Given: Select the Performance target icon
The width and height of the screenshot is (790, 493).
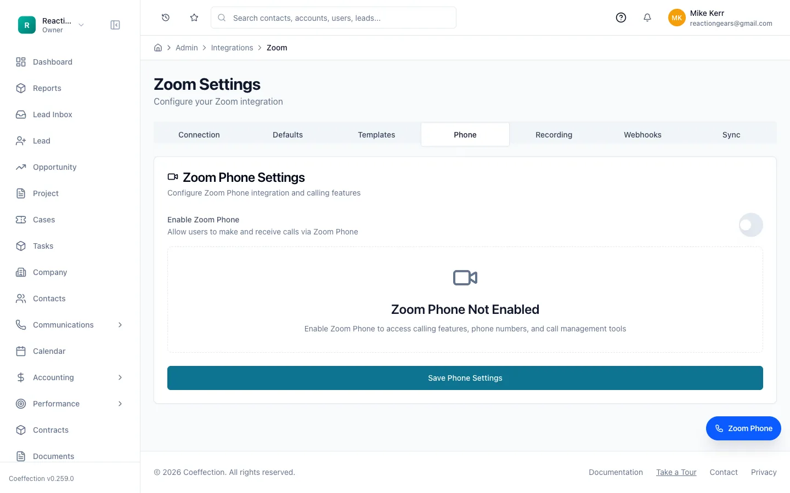Looking at the screenshot, I should tap(21, 404).
